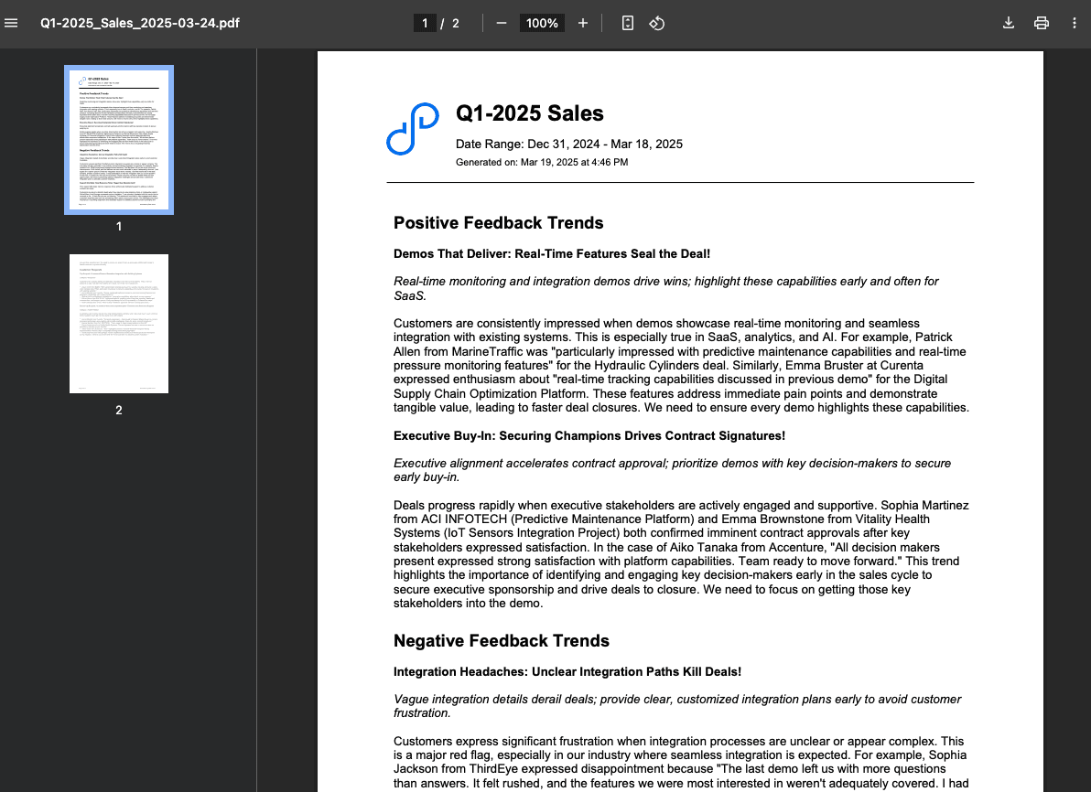The height and width of the screenshot is (792, 1091).
Task: Click the italic sentence starting 'Vague integration details derail'
Action: point(677,706)
